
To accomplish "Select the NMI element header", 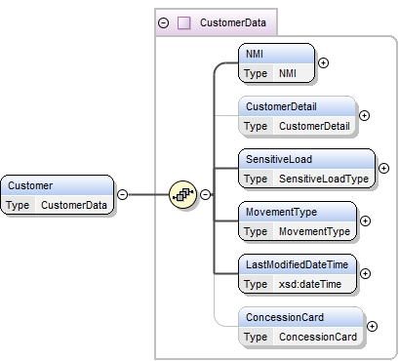I will 277,54.
